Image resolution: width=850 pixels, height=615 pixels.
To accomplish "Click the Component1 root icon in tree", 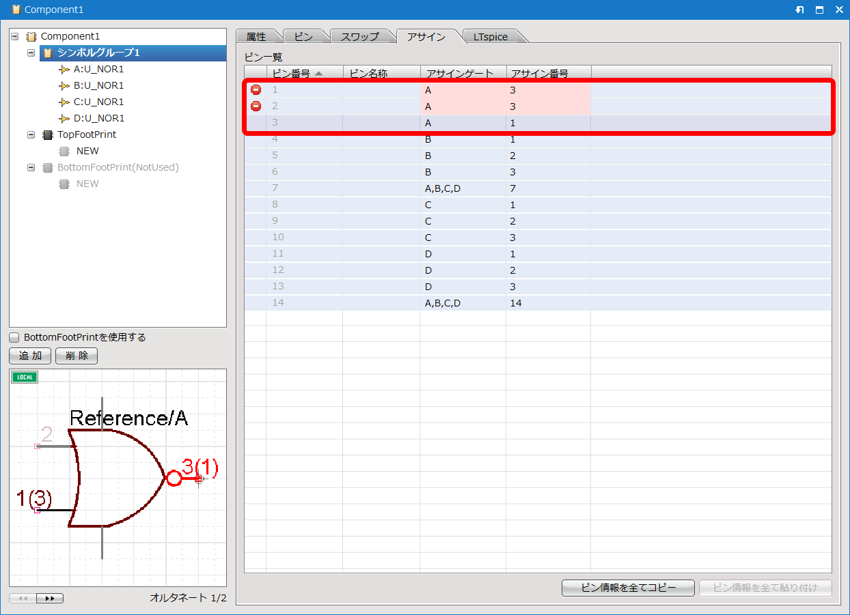I will (31, 36).
